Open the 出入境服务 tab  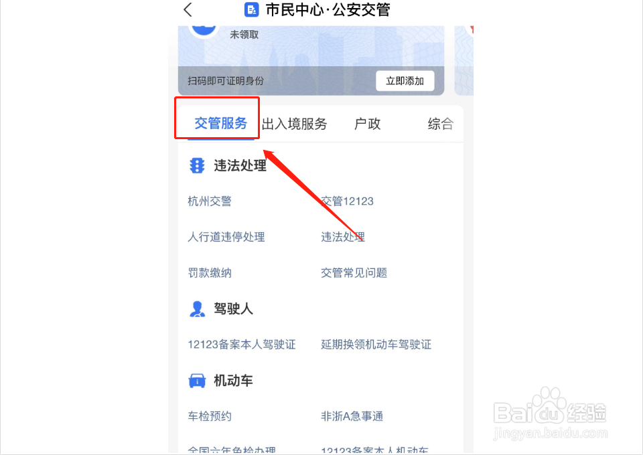click(294, 124)
